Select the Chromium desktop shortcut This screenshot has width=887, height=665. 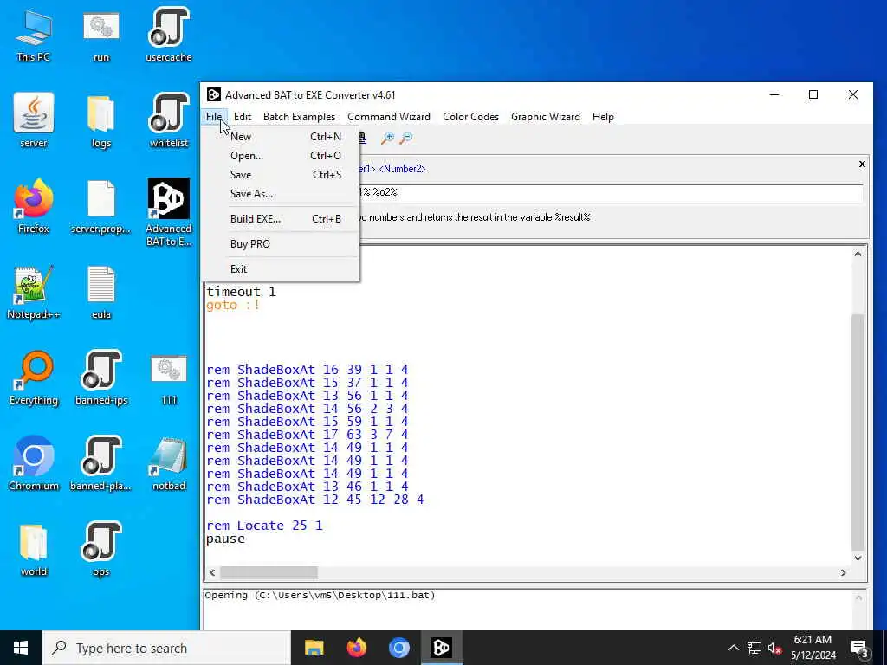[x=34, y=464]
